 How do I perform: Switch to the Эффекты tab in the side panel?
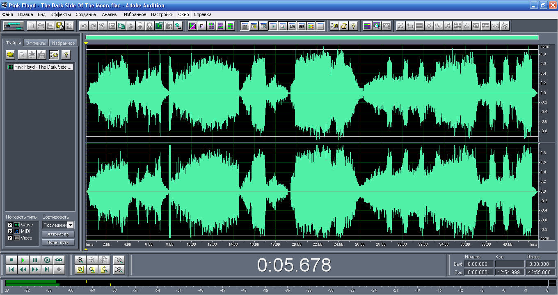pos(36,43)
